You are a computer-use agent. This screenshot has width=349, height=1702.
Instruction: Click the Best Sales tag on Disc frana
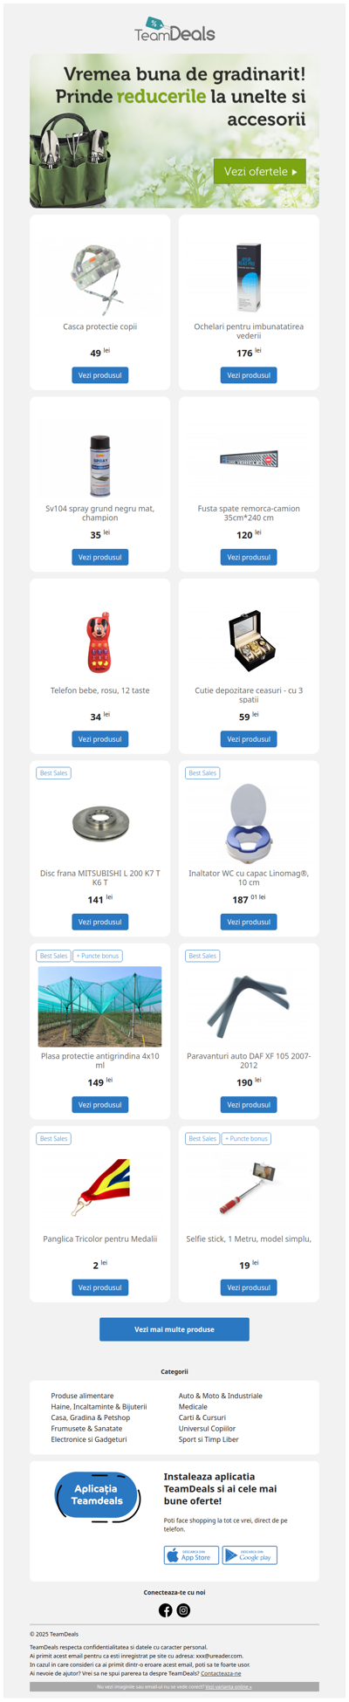tap(53, 773)
